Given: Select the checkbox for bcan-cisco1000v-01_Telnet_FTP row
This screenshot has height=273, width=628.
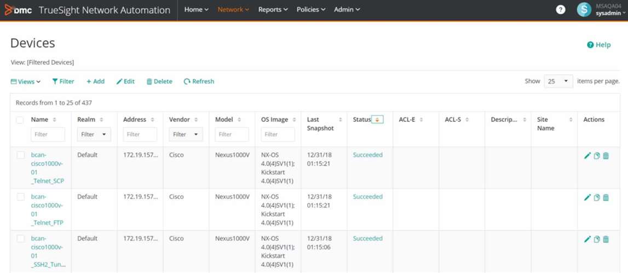Looking at the screenshot, I should click(20, 197).
